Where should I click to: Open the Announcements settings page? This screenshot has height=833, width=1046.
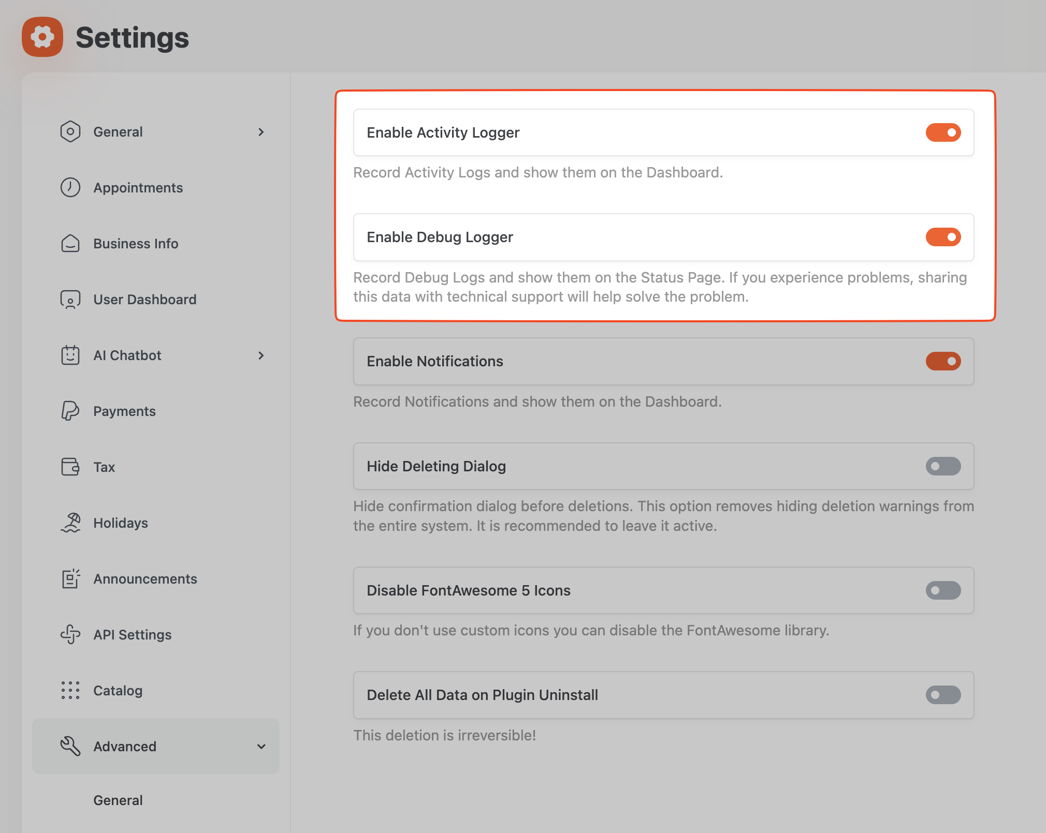(145, 578)
